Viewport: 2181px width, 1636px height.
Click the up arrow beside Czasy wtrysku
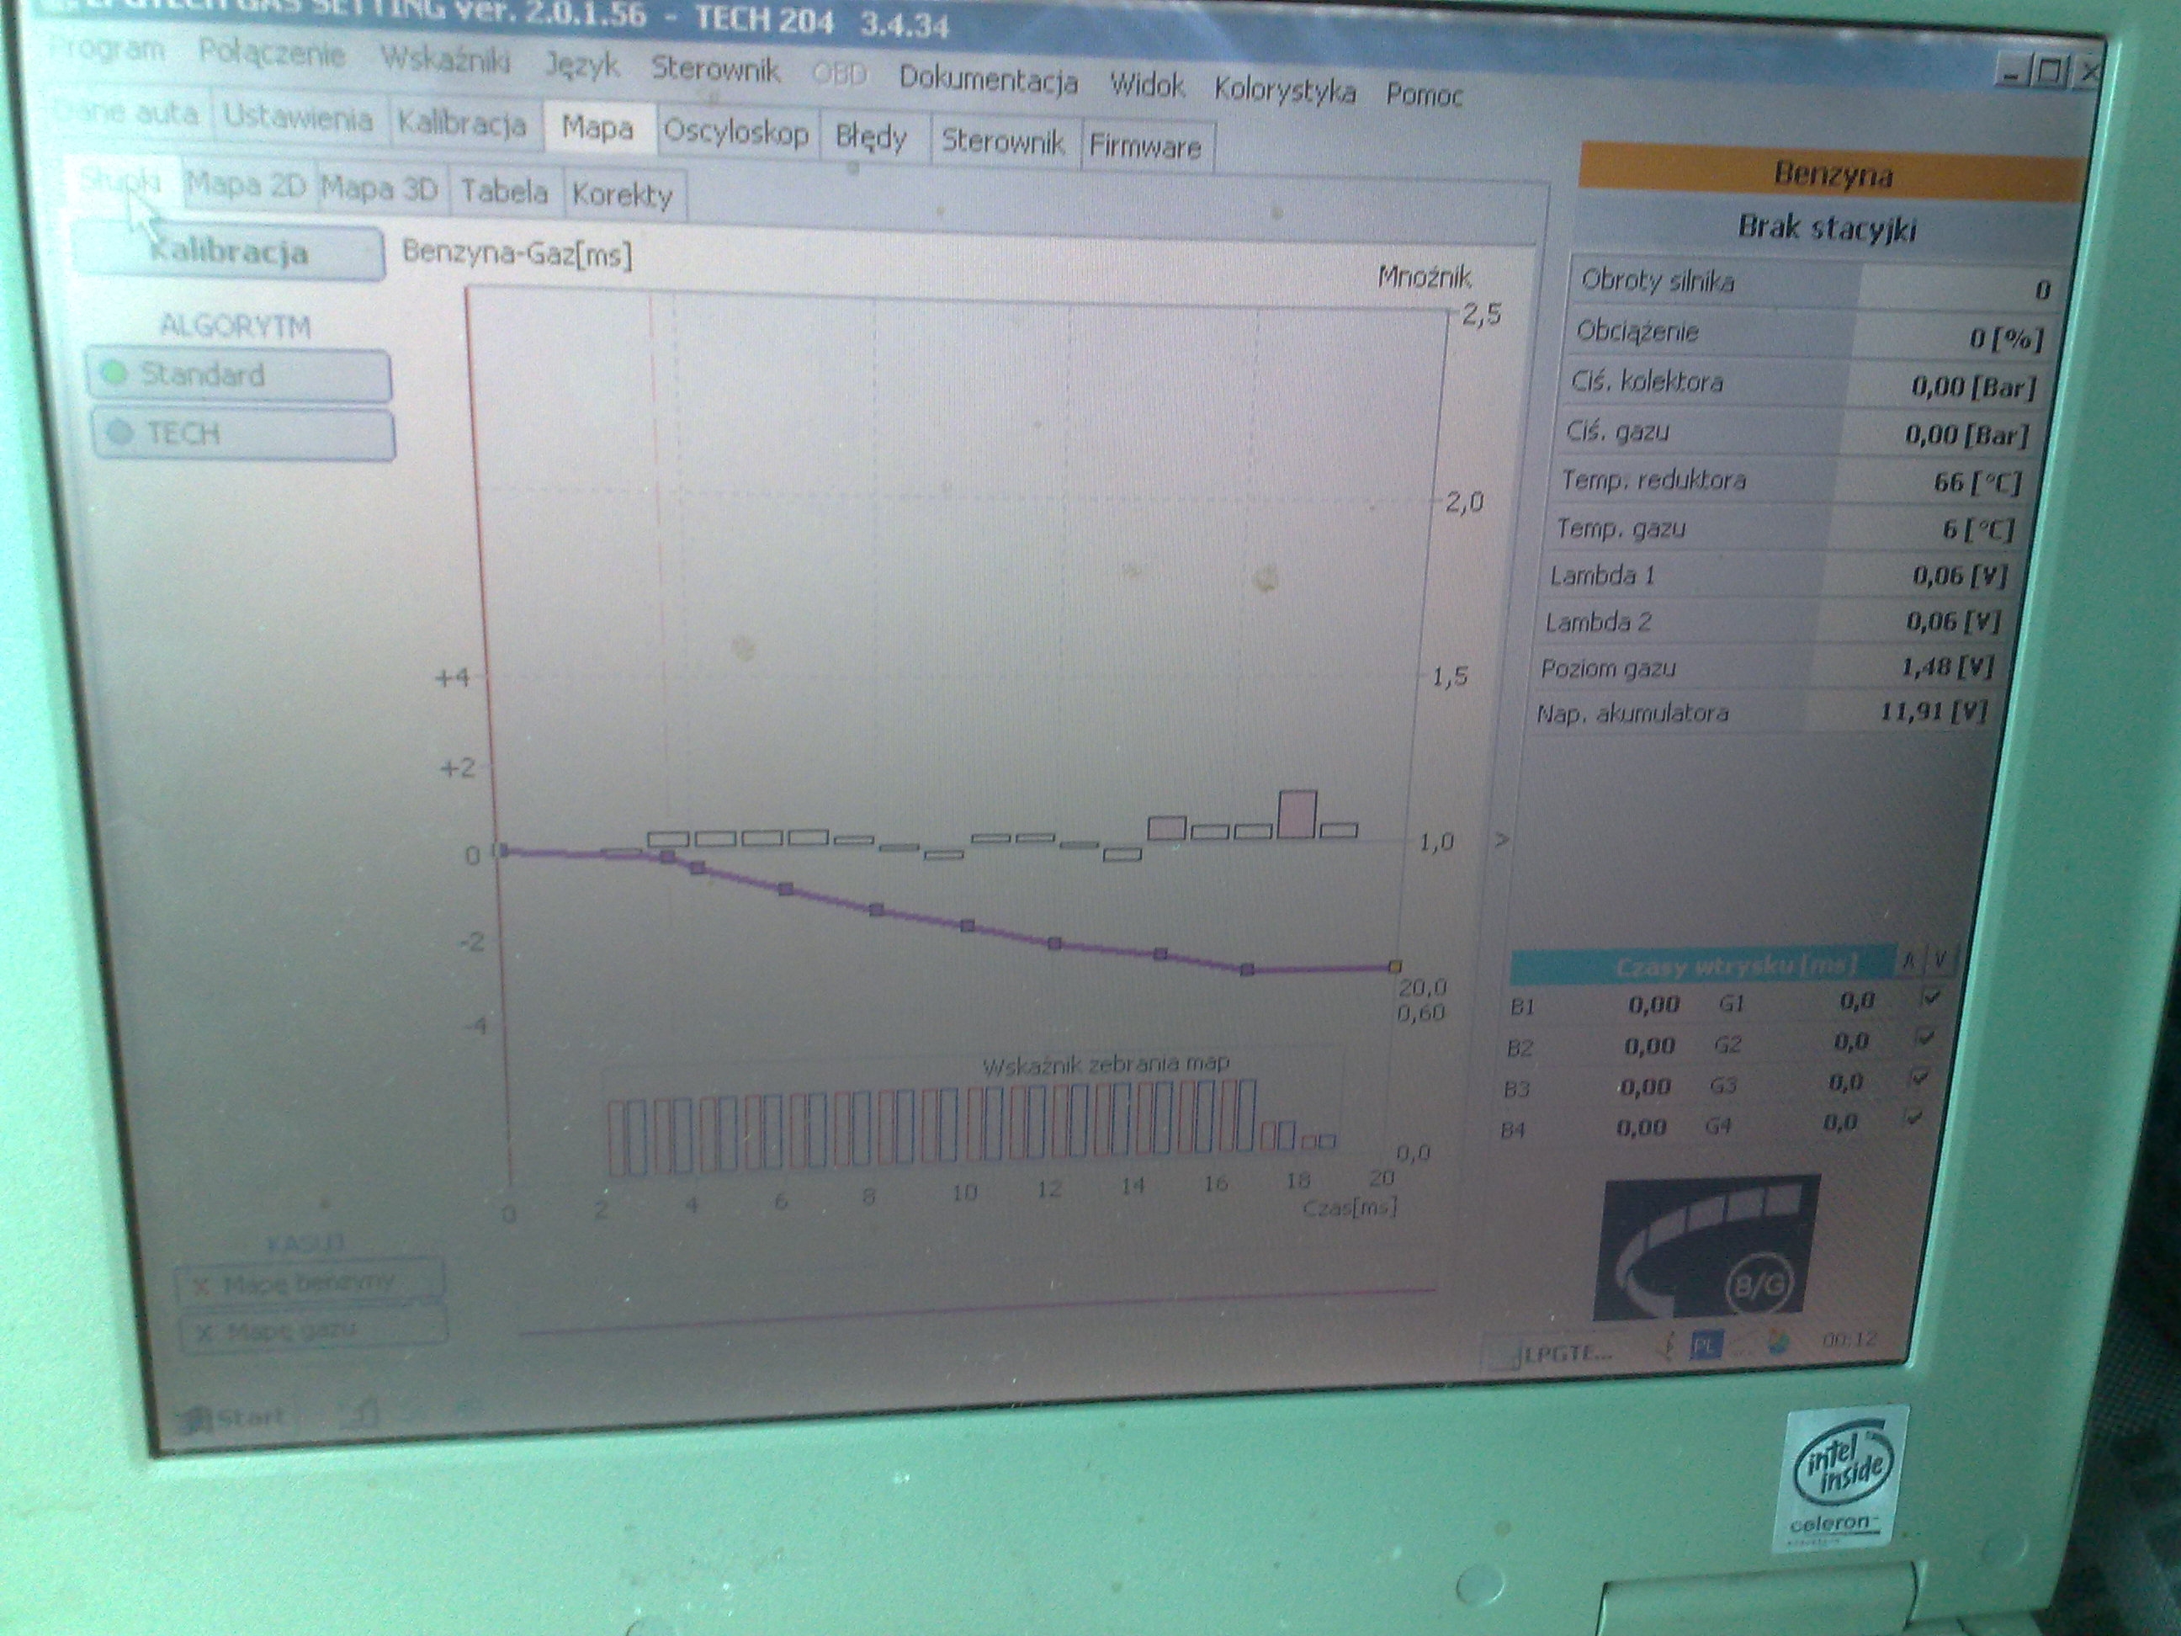pos(1909,960)
